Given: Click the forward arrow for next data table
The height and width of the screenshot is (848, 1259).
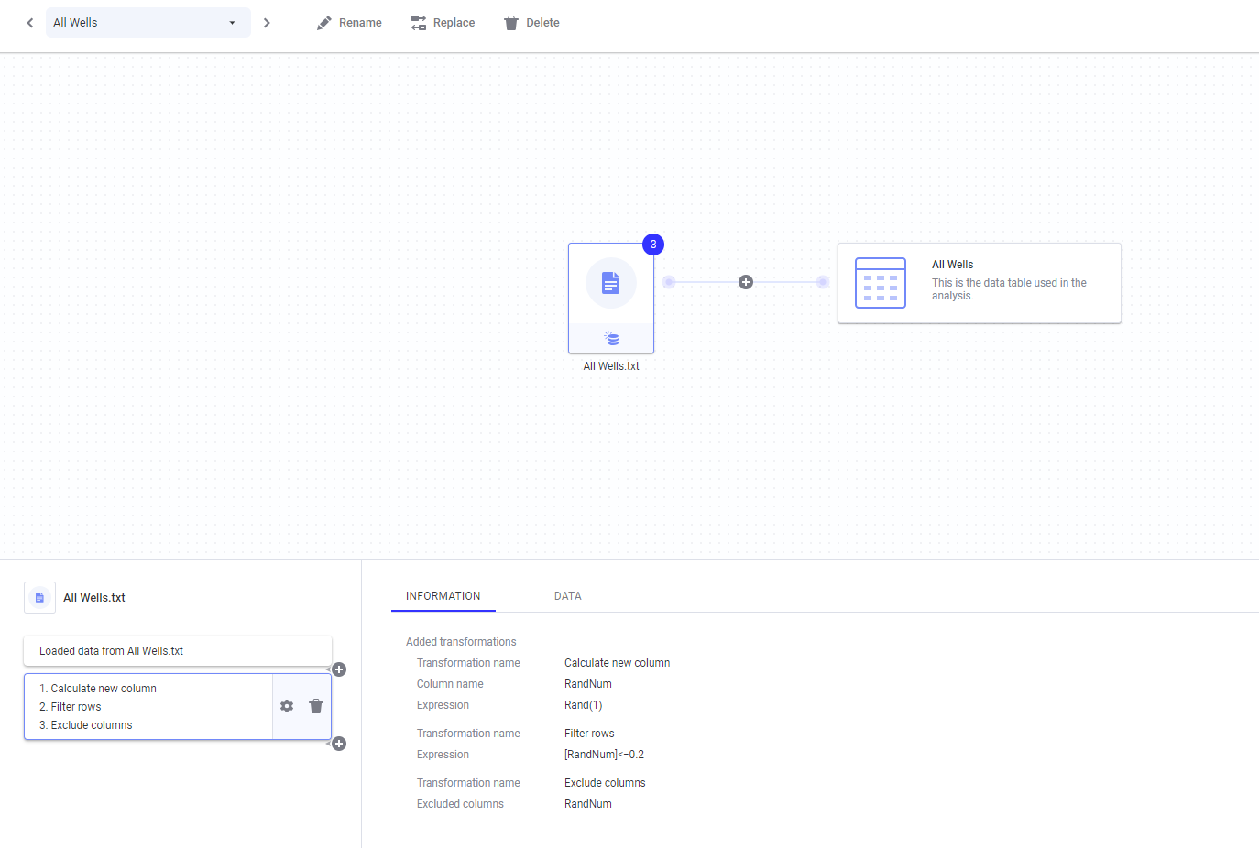Looking at the screenshot, I should pos(267,23).
